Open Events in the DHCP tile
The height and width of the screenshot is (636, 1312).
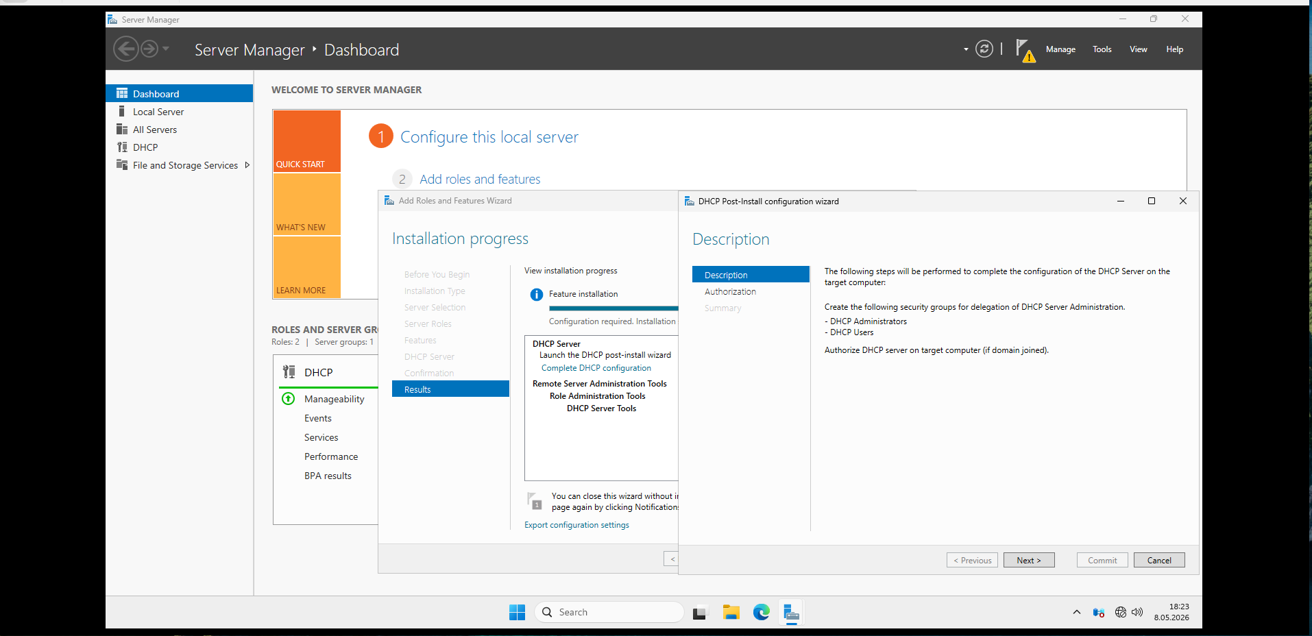pos(318,418)
